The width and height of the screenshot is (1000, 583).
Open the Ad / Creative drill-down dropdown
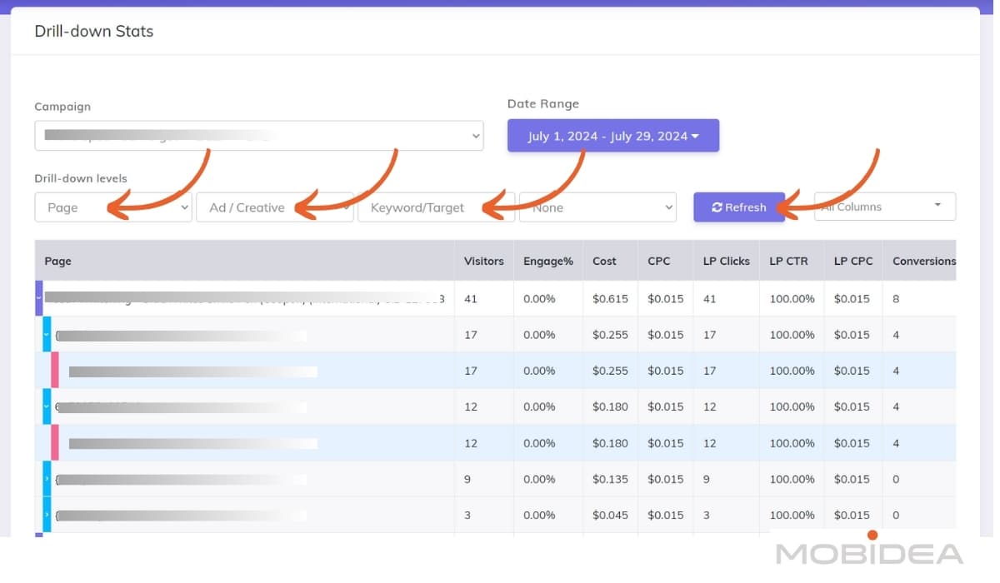click(x=274, y=207)
